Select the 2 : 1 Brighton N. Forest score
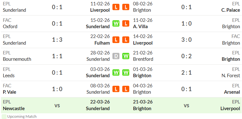 (186, 72)
